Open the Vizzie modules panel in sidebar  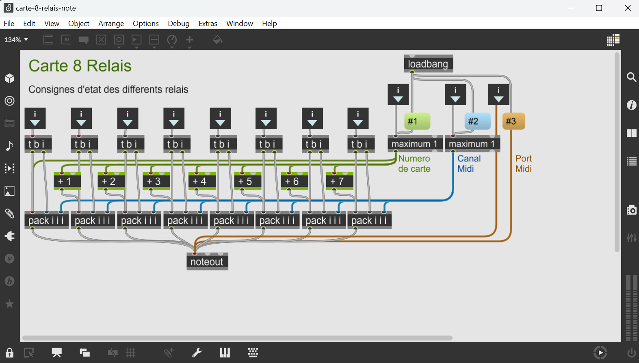tap(10, 259)
